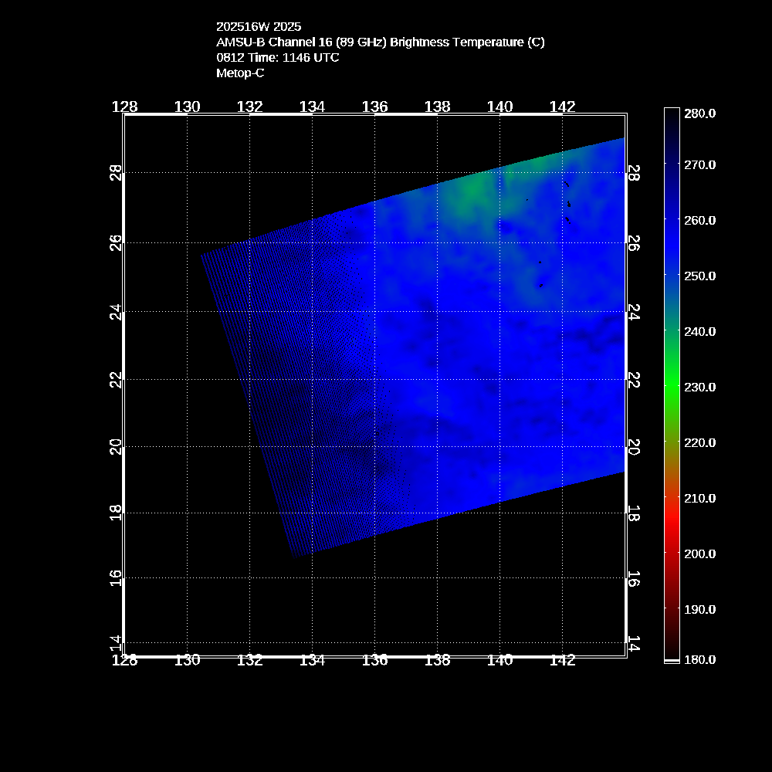Screen dimensions: 772x772
Task: Click latitude 18 on the left axis
Action: coord(117,513)
